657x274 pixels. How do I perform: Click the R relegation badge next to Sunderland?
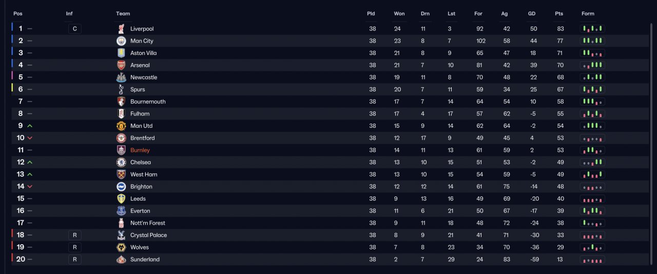pos(75,260)
